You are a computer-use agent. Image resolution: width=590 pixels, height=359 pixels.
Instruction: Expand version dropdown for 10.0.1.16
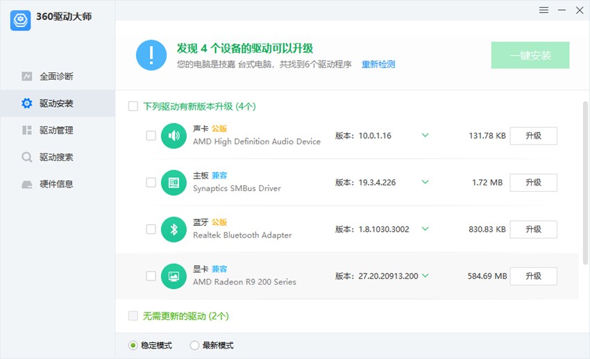pos(425,135)
